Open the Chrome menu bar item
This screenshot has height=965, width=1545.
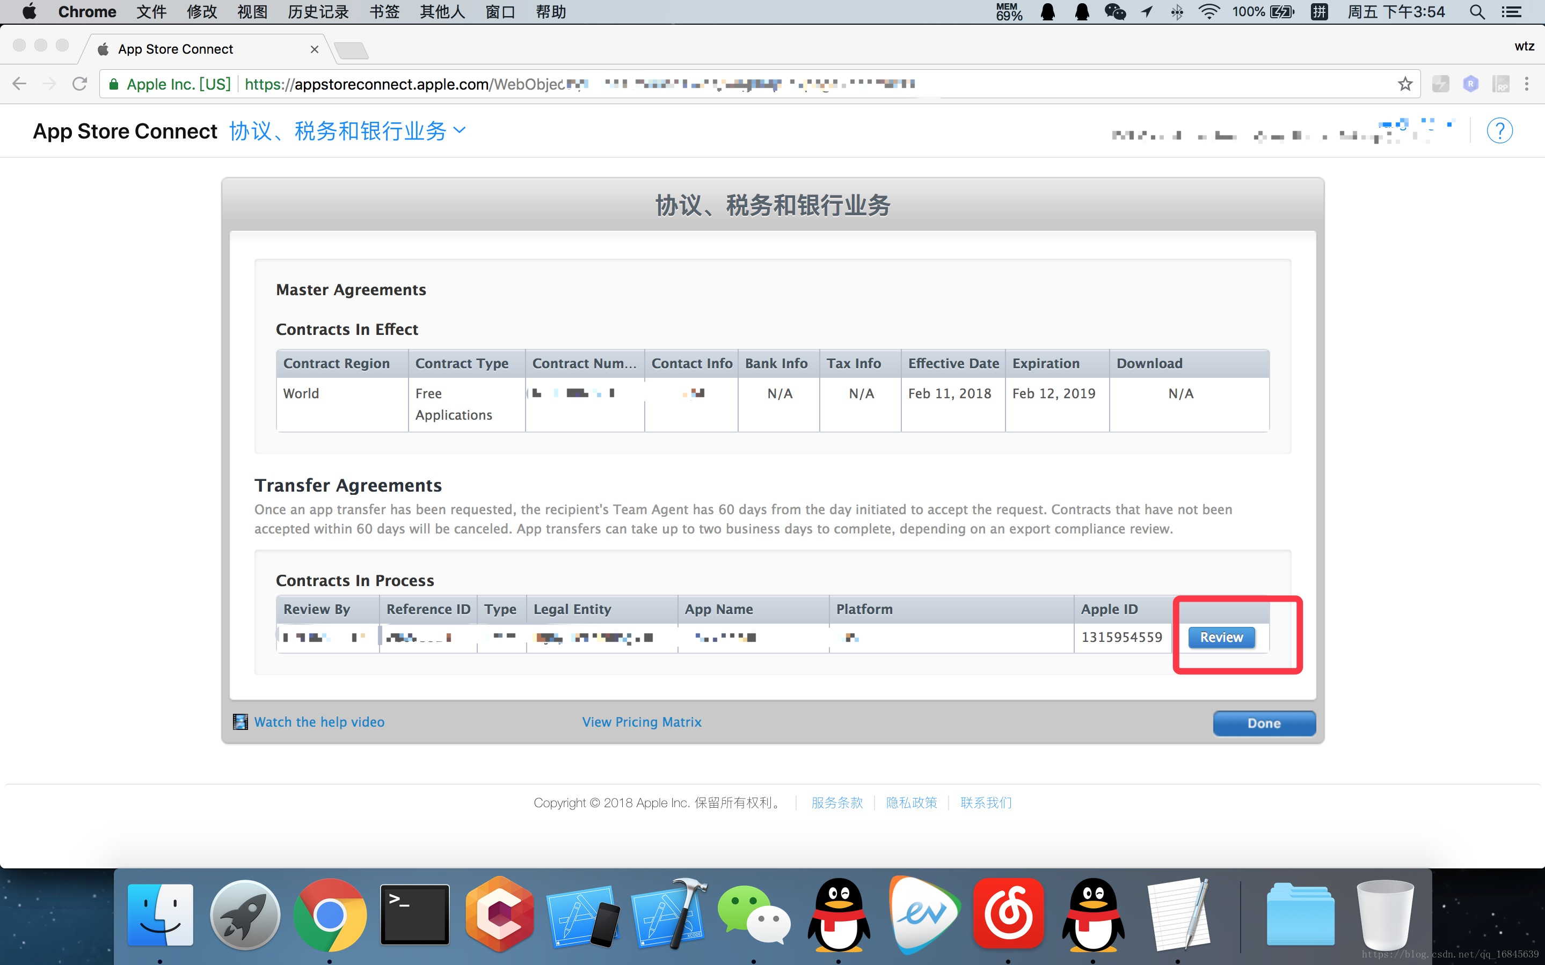point(87,11)
